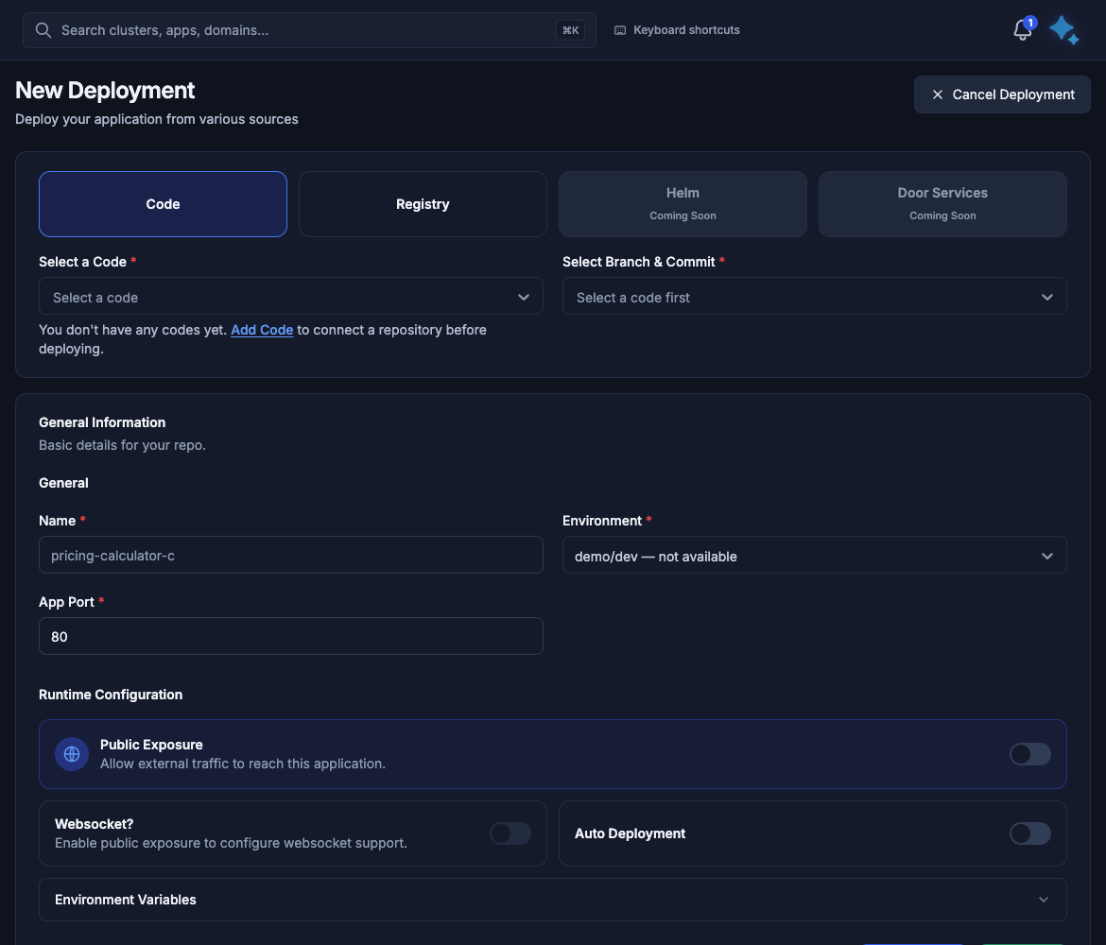
Task: Open the Select a code dropdown
Action: click(290, 296)
